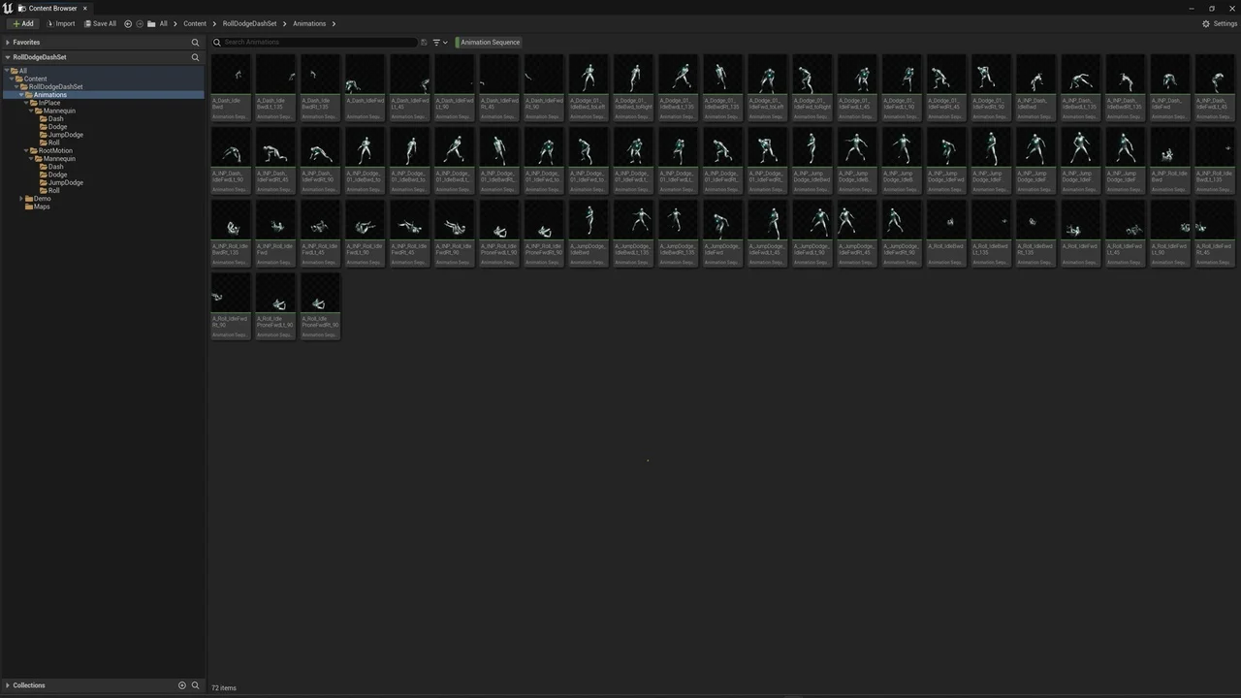This screenshot has height=698, width=1241.
Task: Open the Settings gear menu
Action: coord(1219,23)
